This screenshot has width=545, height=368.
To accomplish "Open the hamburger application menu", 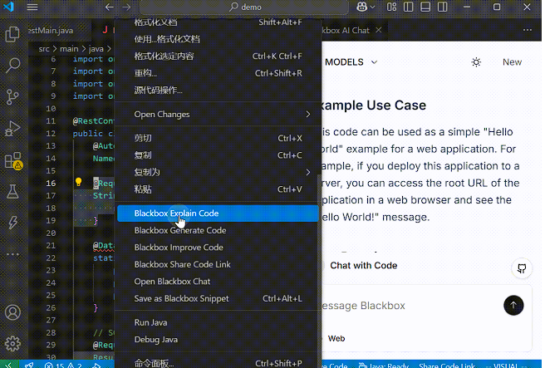I will point(32,7).
